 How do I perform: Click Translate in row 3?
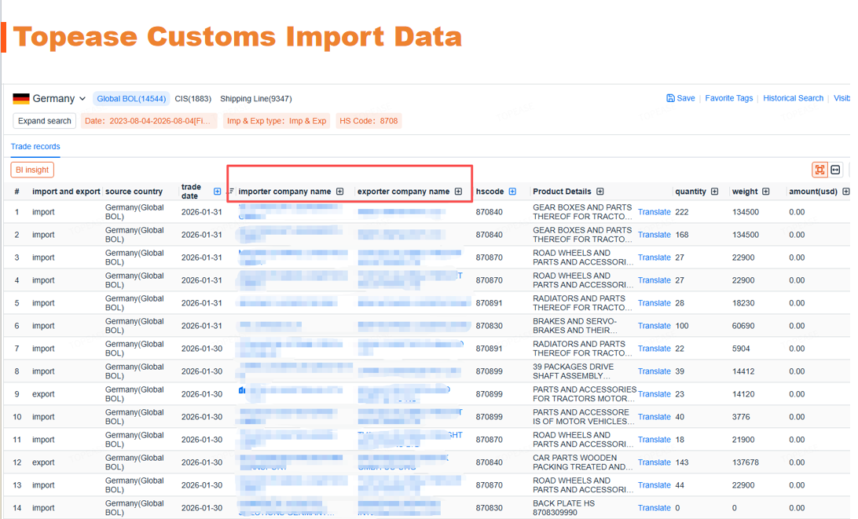[x=654, y=258]
